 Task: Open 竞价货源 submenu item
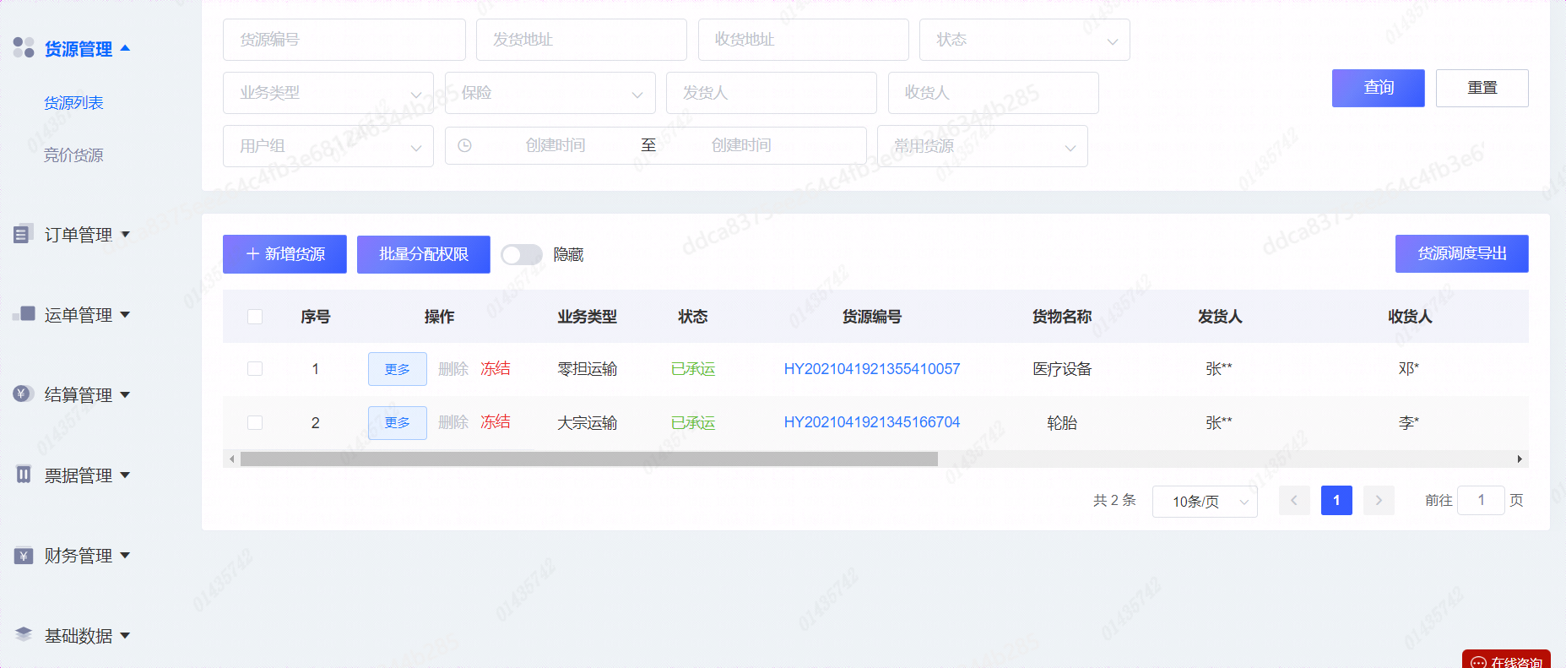73,155
